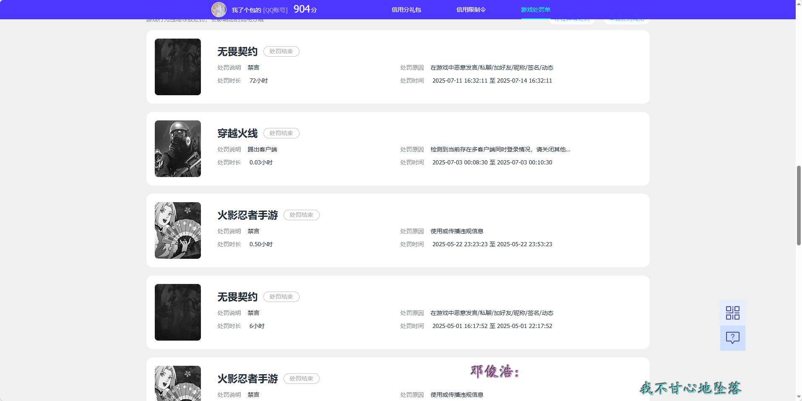The image size is (802, 401).
Task: Click the 处罚结束 badge on 穿越火线
Action: click(281, 133)
